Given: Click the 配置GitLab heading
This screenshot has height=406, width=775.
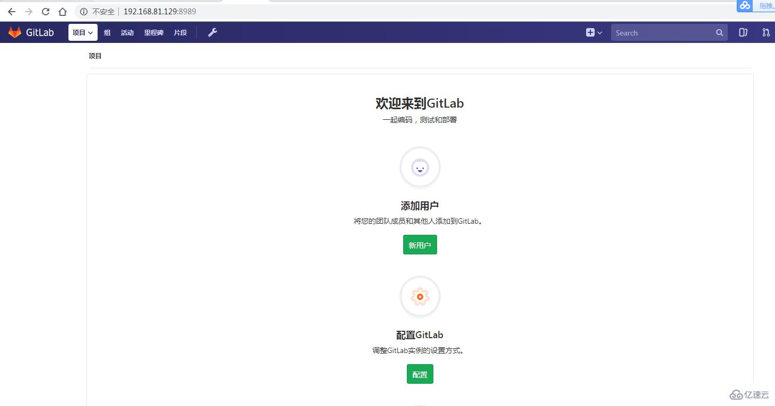Looking at the screenshot, I should click(x=420, y=335).
